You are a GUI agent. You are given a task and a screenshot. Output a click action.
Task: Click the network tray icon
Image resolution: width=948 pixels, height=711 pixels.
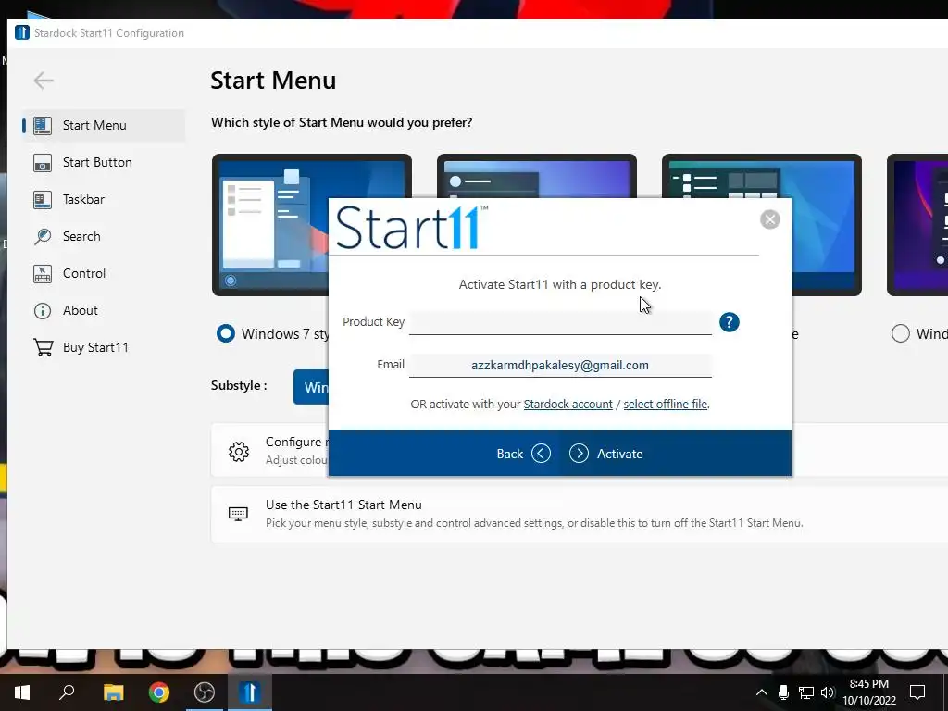806,692
